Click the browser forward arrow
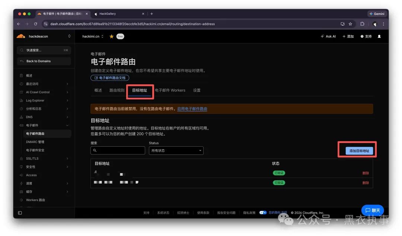This screenshot has width=402, height=236. click(x=27, y=24)
